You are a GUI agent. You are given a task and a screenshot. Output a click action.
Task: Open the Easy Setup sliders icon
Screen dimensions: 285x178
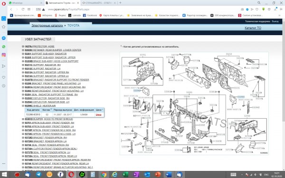(x=281, y=9)
